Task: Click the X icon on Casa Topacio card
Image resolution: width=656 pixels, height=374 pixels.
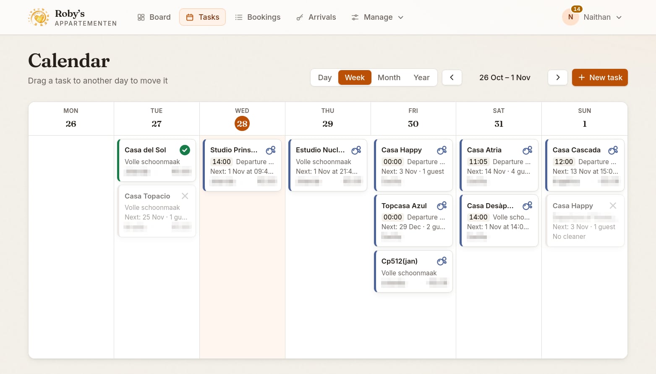Action: (x=185, y=196)
